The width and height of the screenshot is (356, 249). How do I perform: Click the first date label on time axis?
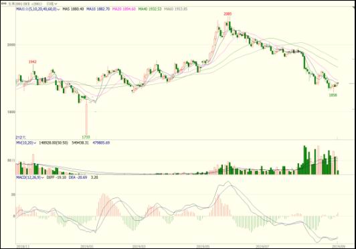click(22, 246)
